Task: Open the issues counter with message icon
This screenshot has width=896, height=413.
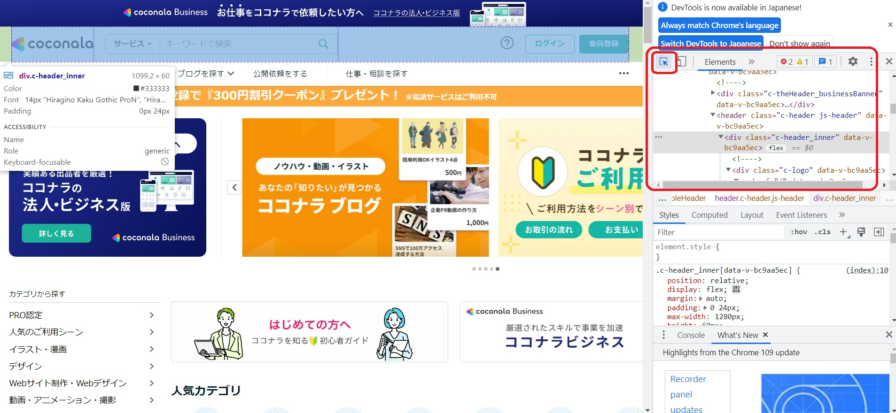Action: pos(825,61)
